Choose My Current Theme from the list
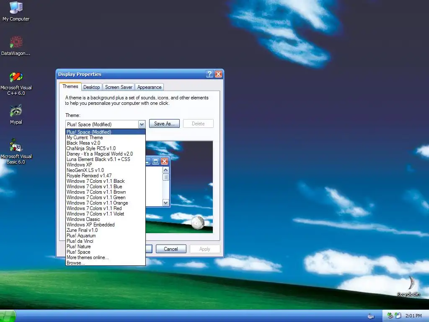The height and width of the screenshot is (322, 429). click(105, 138)
